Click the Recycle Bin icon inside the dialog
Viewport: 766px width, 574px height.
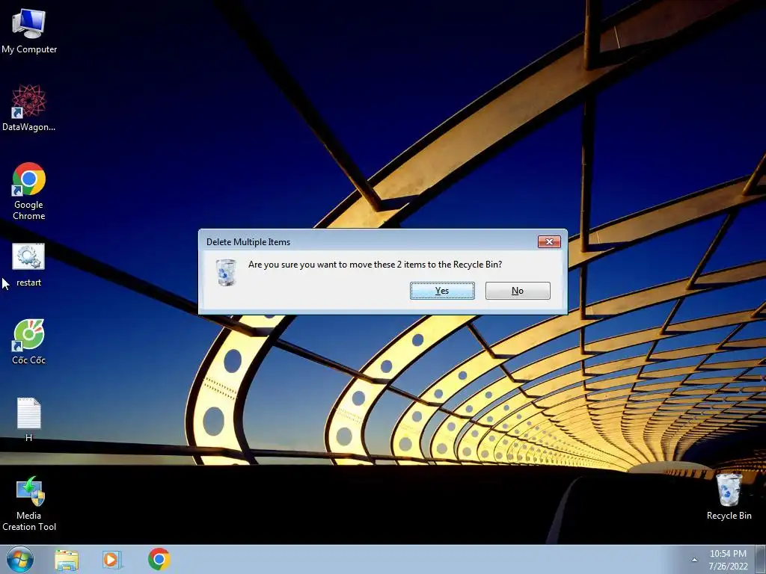226,272
